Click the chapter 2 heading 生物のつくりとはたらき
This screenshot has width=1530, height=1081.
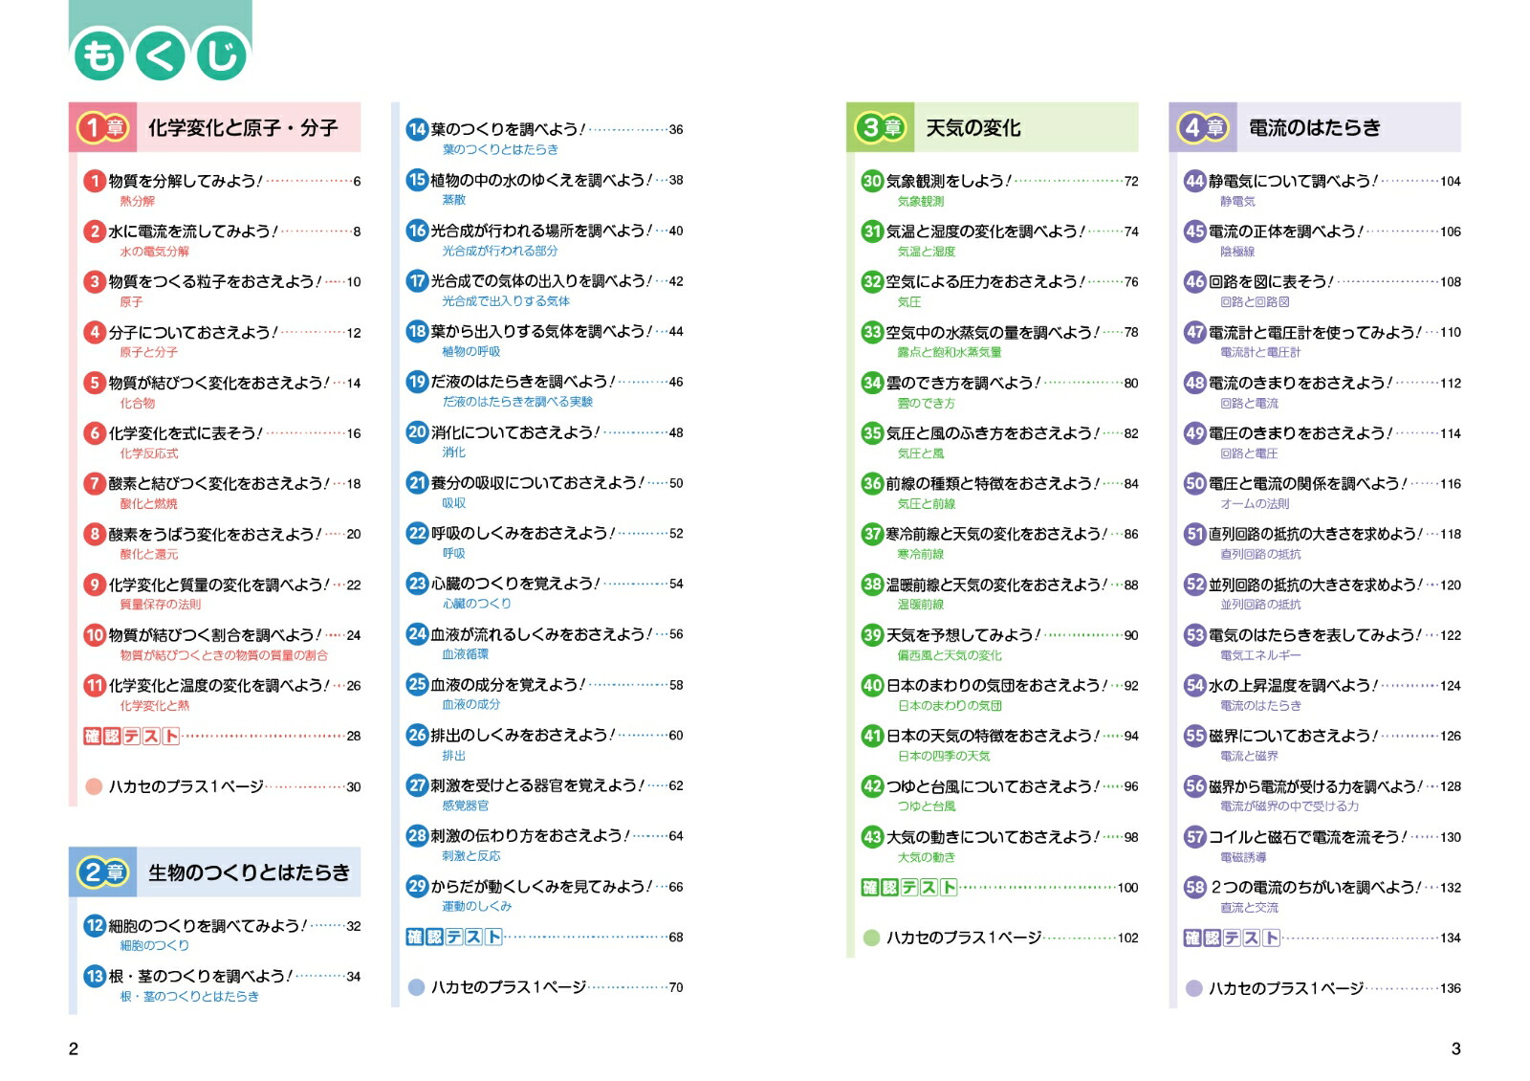[x=250, y=871]
